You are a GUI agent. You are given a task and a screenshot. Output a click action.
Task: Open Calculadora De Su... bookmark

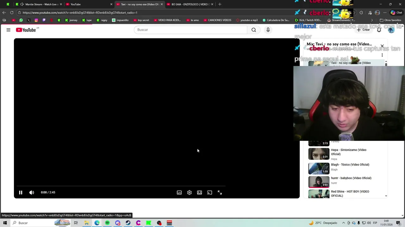click(x=276, y=20)
